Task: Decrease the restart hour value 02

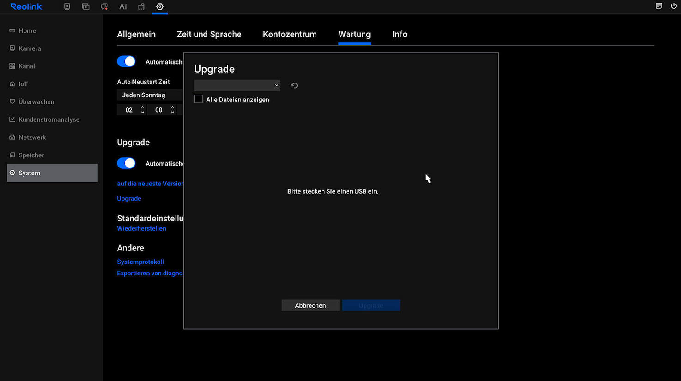Action: click(143, 113)
